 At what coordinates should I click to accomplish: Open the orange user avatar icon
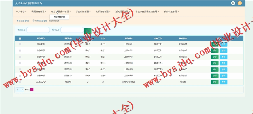(x=240, y=3)
